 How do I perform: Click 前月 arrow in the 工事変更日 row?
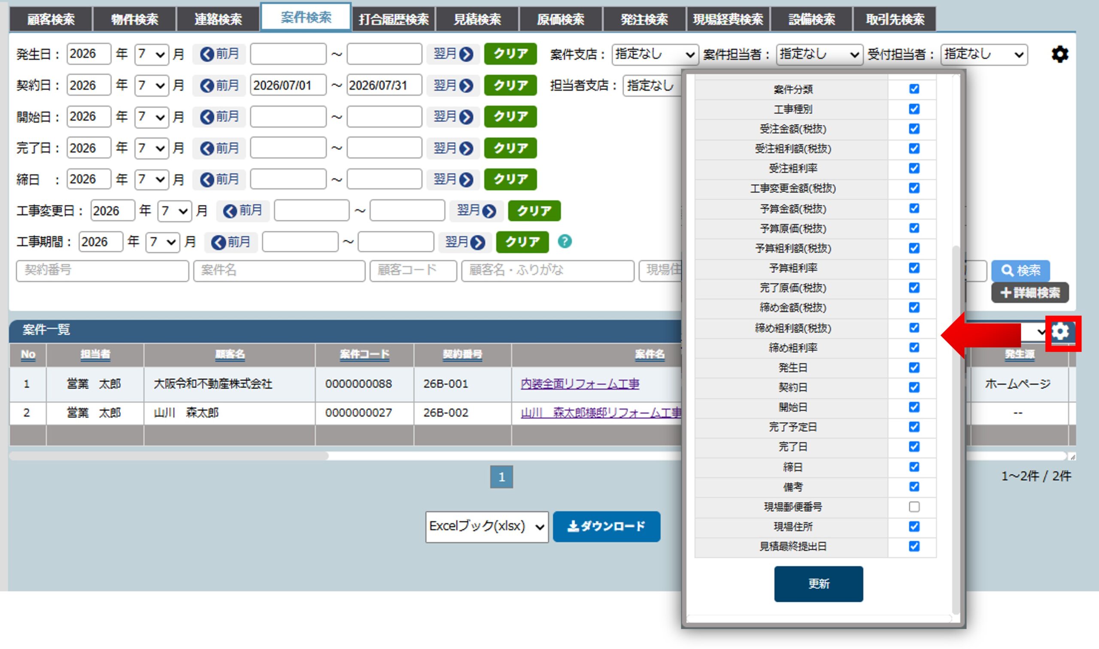point(243,211)
